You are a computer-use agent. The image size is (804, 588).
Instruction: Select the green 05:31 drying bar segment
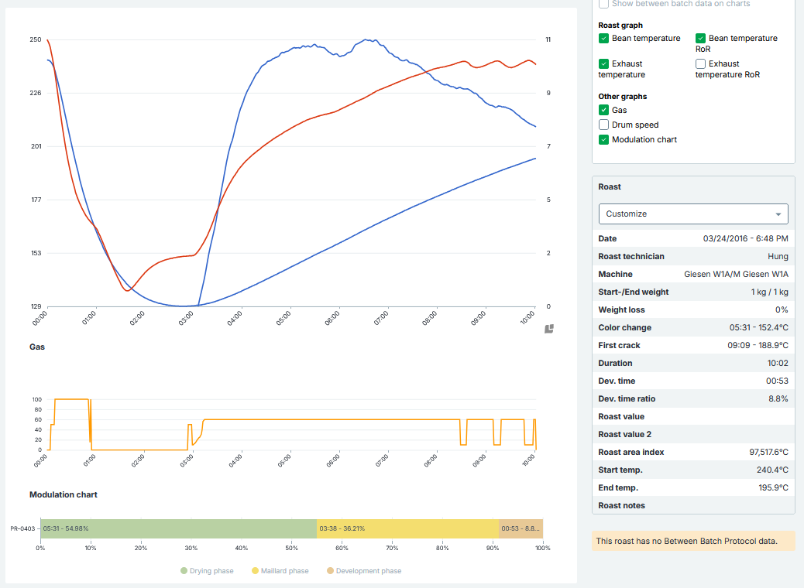(x=178, y=528)
